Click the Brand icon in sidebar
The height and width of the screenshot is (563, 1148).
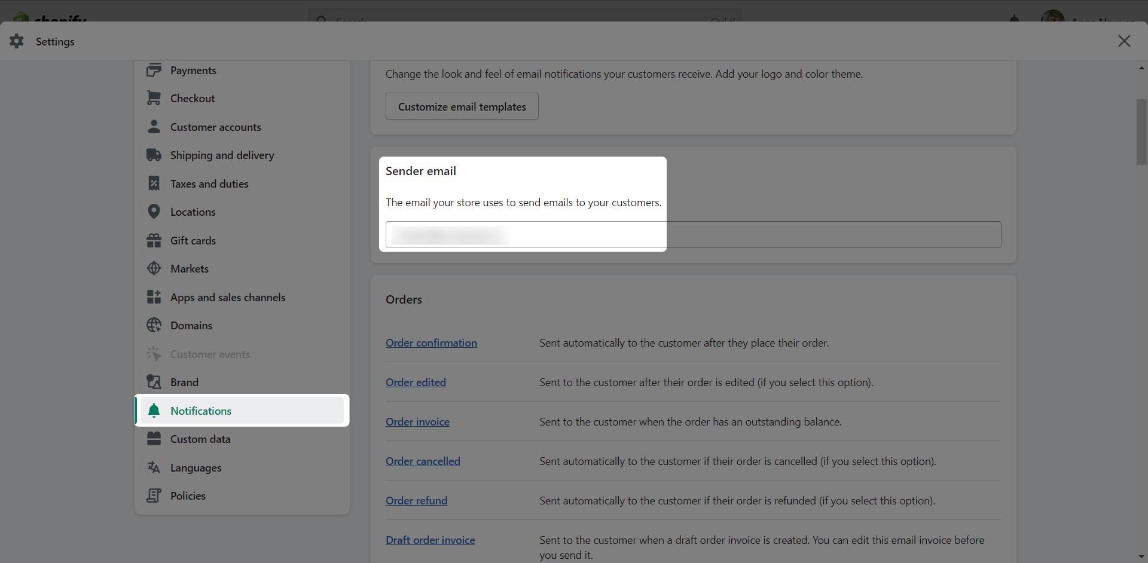[154, 382]
